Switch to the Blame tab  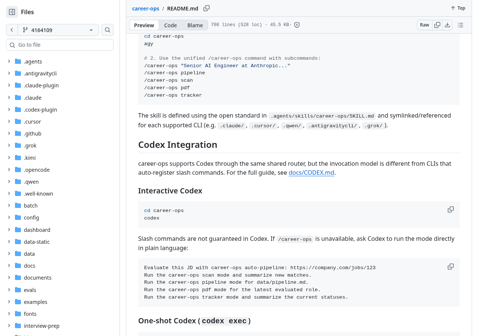click(x=195, y=25)
